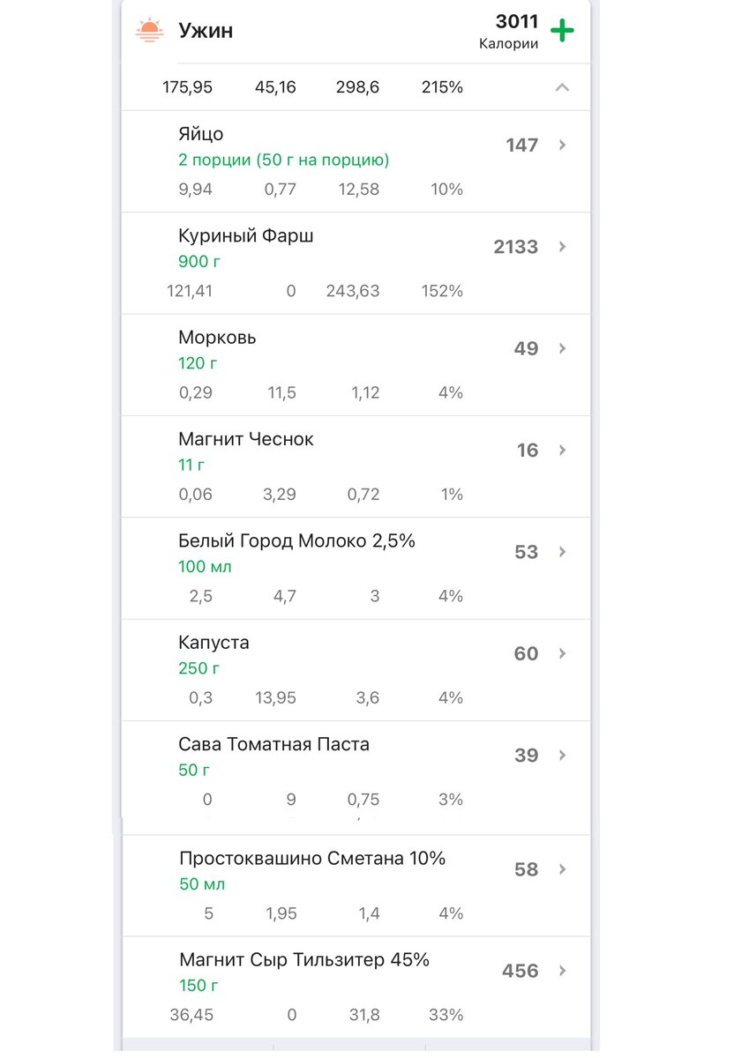Tap the 150 г cheese portion
The image size is (749, 1058).
click(198, 985)
